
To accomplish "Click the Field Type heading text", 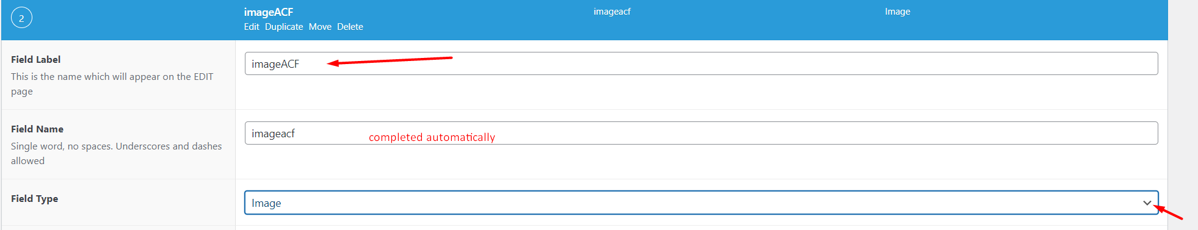I will pos(35,199).
